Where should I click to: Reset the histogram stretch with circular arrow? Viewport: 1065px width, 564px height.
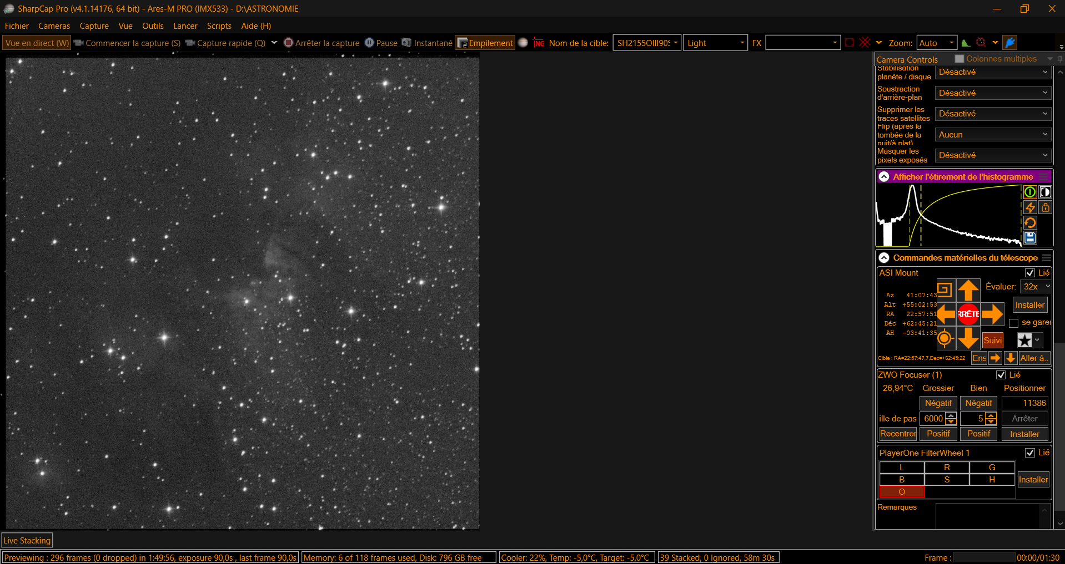[x=1030, y=223]
